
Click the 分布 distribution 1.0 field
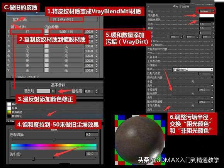coord(205,24)
